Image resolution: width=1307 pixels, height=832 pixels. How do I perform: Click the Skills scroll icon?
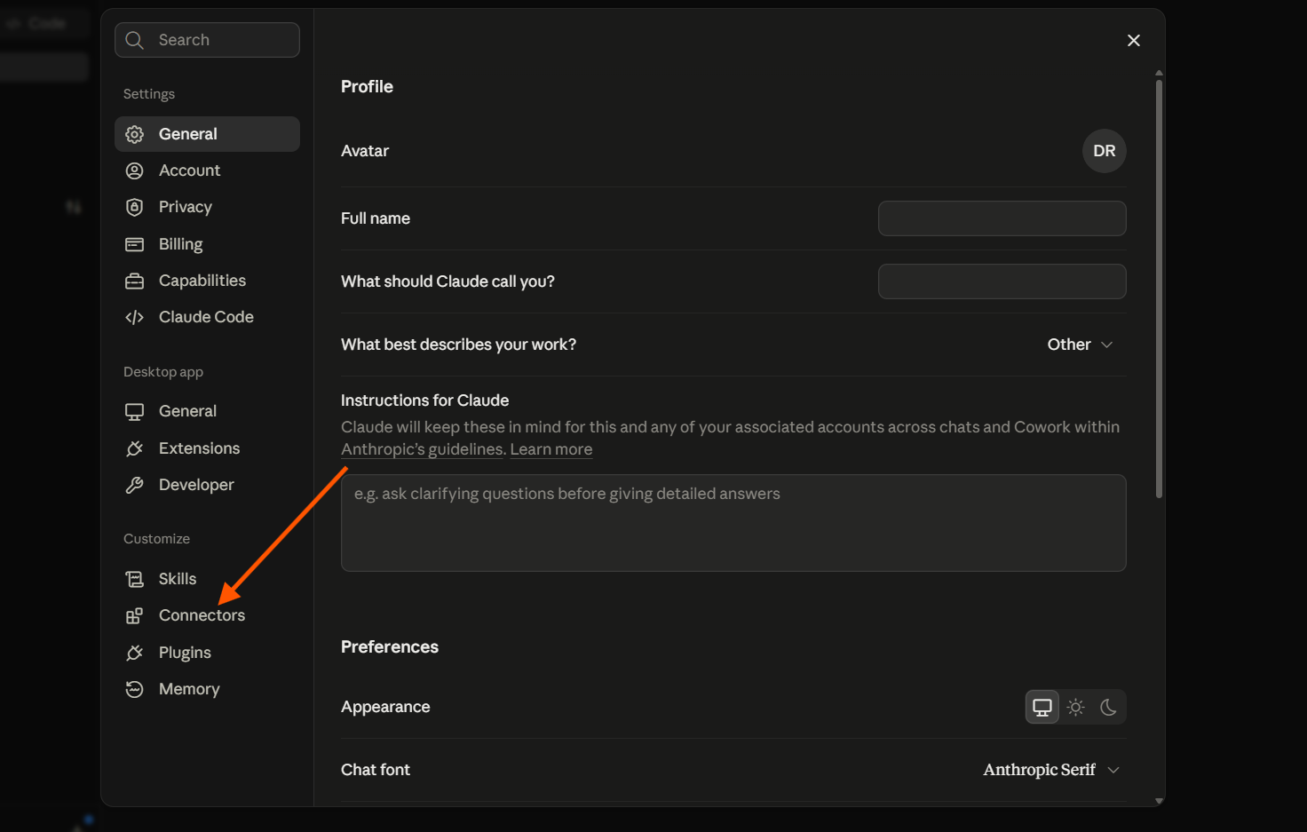pos(134,579)
